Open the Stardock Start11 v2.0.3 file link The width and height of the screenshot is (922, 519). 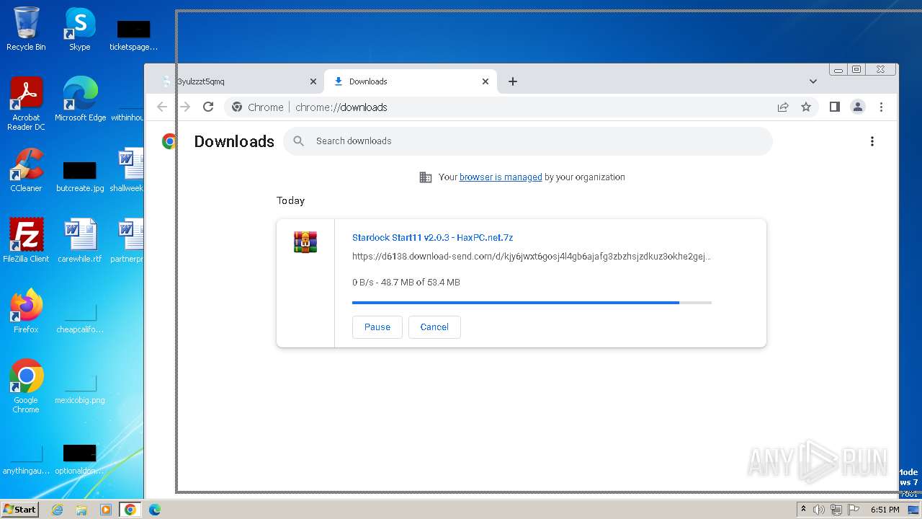tap(432, 238)
